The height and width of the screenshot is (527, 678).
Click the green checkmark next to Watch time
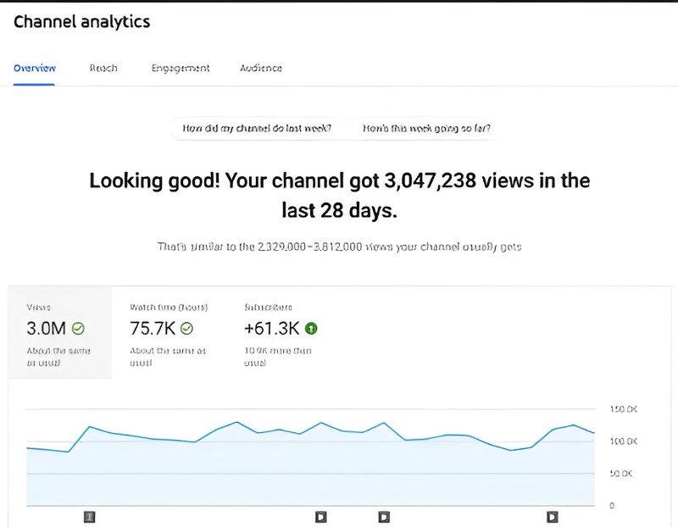coord(187,329)
